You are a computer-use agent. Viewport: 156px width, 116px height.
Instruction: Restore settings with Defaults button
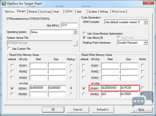tap(103, 110)
